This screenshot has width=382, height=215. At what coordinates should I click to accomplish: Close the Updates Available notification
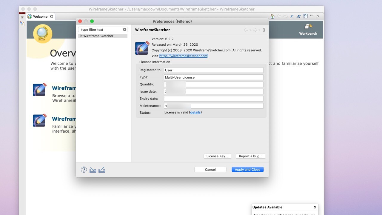pos(315,207)
